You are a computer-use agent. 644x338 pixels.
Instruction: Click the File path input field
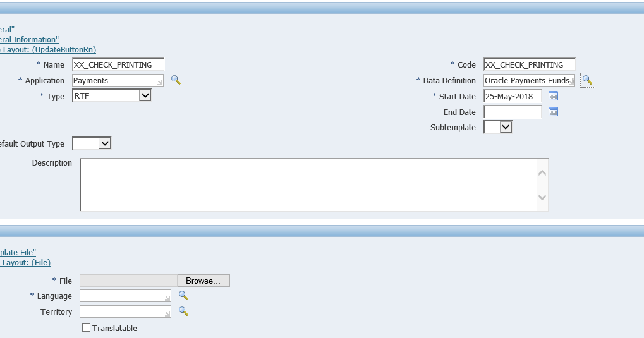tap(128, 281)
